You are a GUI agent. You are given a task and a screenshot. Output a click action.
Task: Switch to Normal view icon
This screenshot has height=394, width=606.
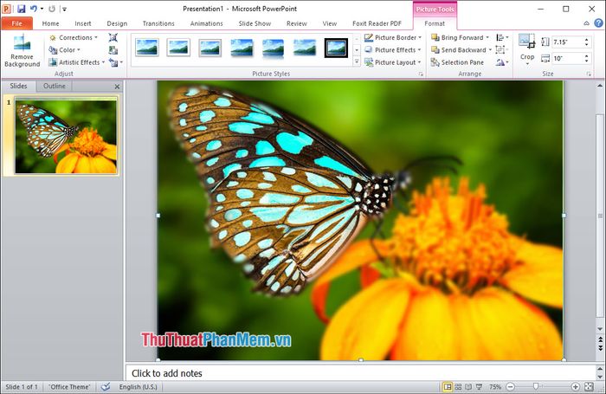448,387
